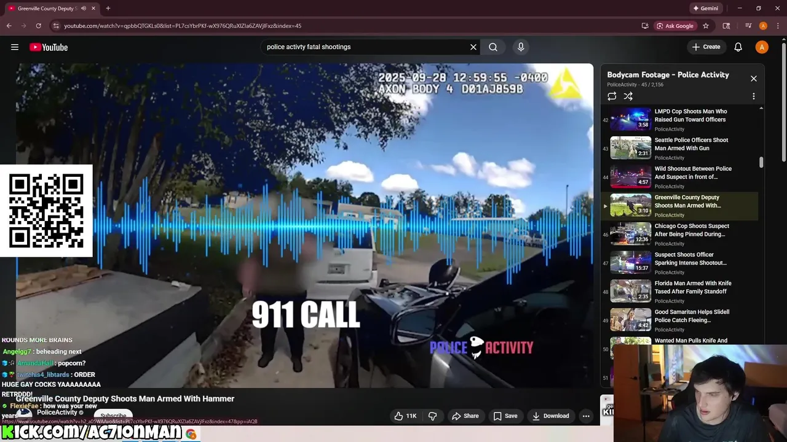This screenshot has width=787, height=442.
Task: Open the Chrome profile avatar in toolbar
Action: click(763, 26)
